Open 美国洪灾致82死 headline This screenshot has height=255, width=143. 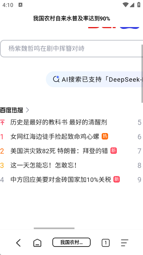(59, 151)
